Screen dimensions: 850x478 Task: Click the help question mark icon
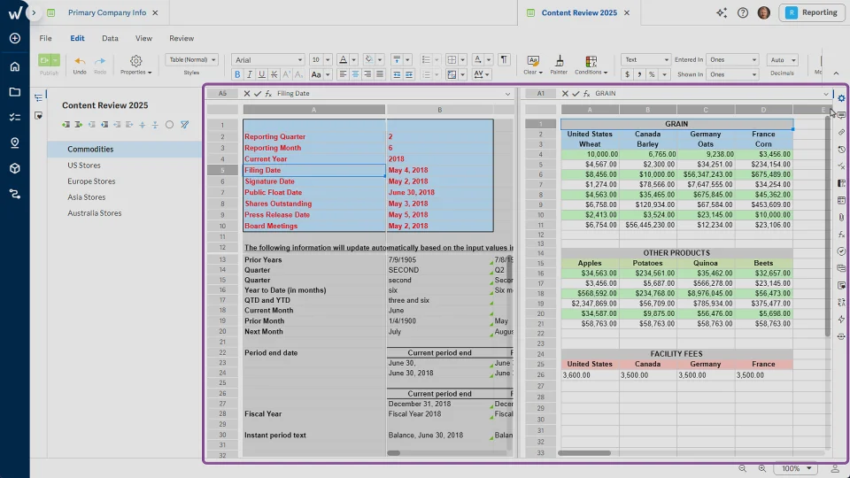coord(742,12)
